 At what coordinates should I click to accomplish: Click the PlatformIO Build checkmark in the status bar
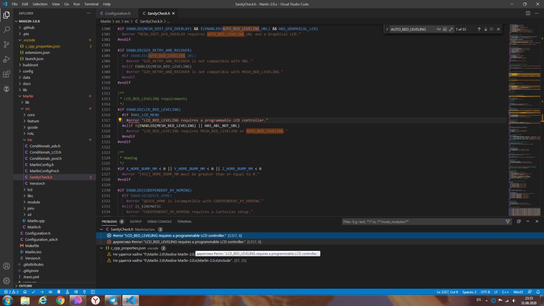coord(33,292)
